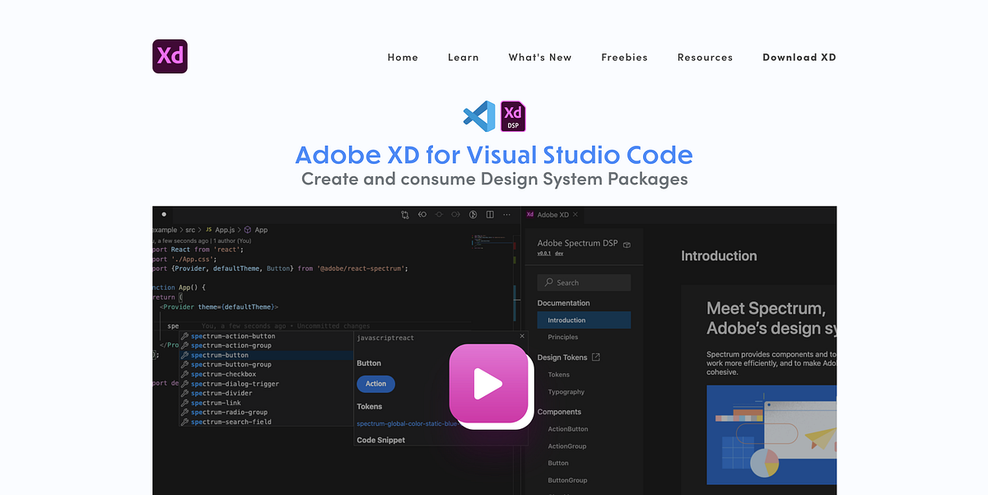
Task: Click the Visual Studio Code logo above the title
Action: tap(480, 116)
